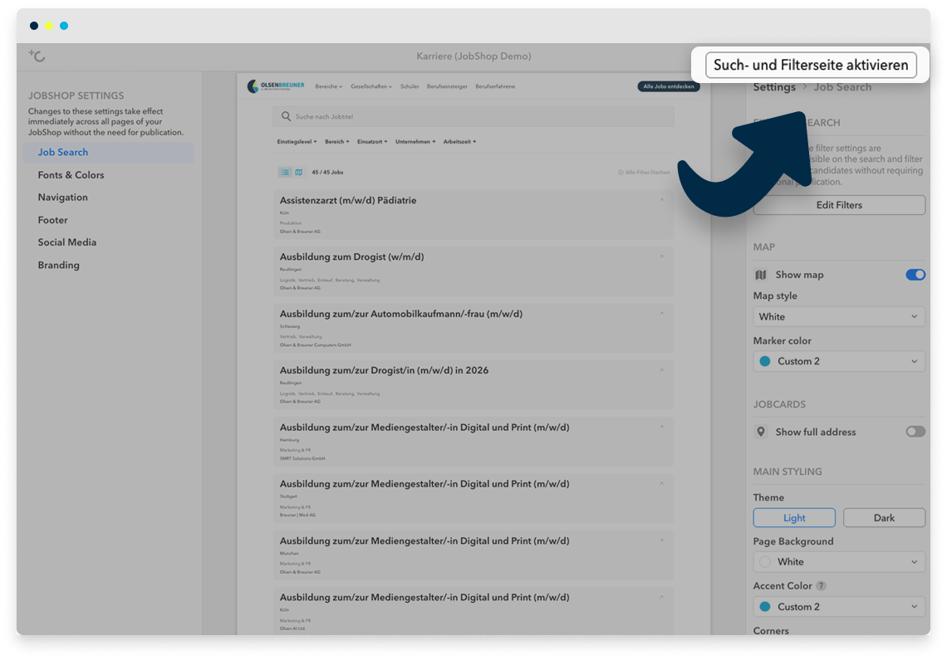
Task: Click the Karriere (JobShop Demo) title
Action: pos(473,56)
